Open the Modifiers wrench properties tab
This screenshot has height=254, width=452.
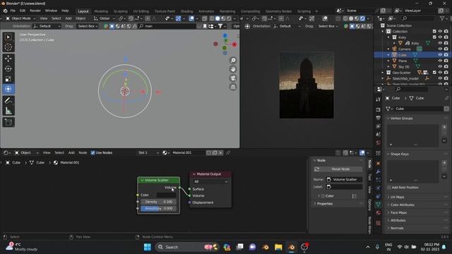[379, 171]
